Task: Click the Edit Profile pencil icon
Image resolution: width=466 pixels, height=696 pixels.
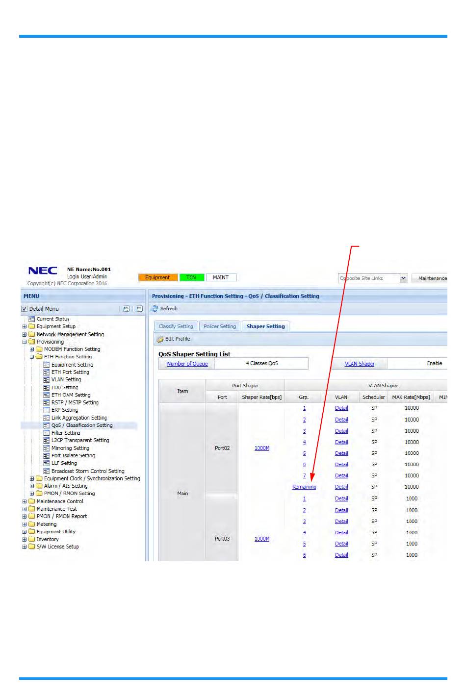Action: [160, 339]
